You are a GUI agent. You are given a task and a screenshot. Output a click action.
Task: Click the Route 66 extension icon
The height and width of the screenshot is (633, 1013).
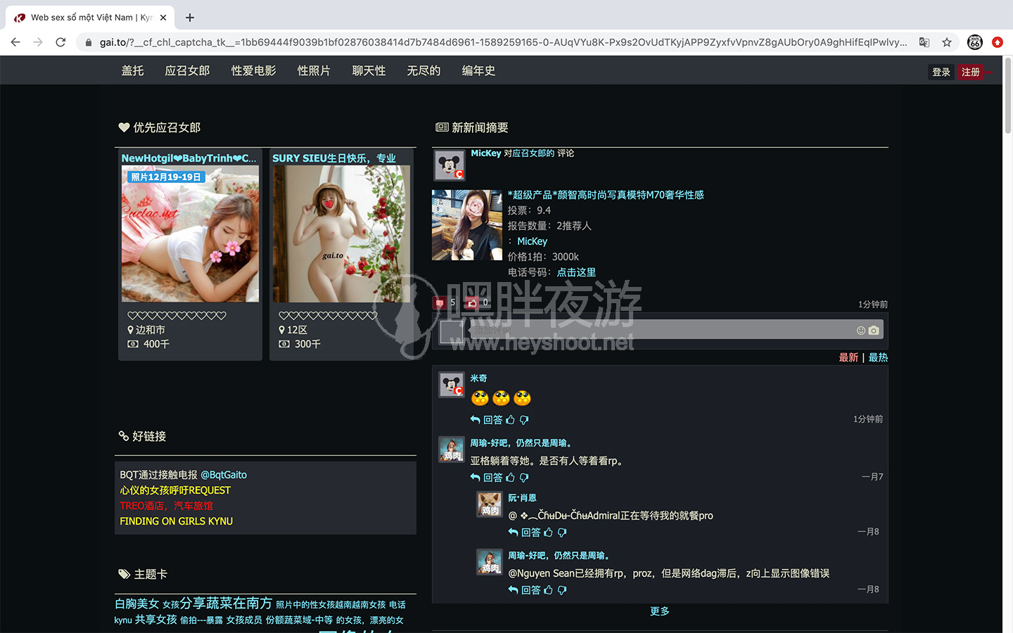click(x=974, y=42)
